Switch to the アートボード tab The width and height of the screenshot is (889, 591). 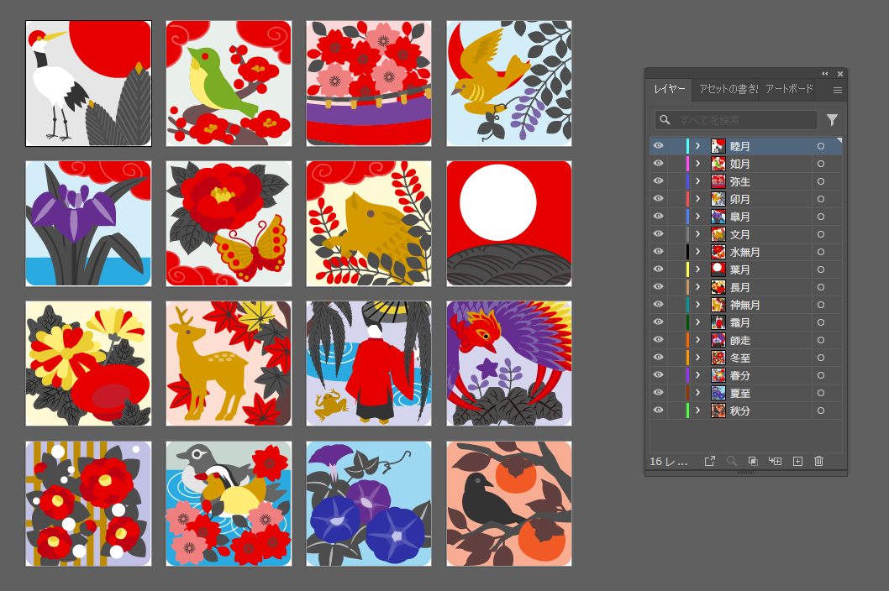[789, 90]
